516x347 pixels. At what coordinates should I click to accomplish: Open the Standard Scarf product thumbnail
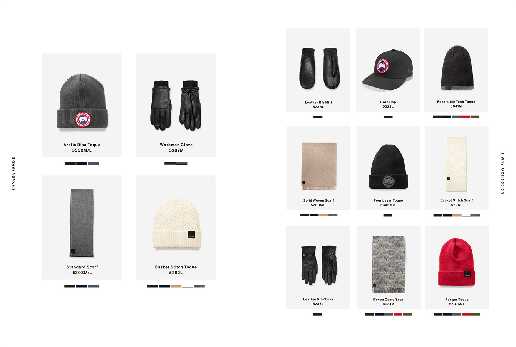coord(82,223)
